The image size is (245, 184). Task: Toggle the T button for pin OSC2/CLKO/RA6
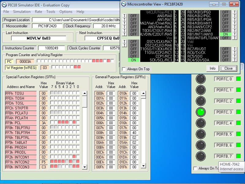[x=124, y=45]
